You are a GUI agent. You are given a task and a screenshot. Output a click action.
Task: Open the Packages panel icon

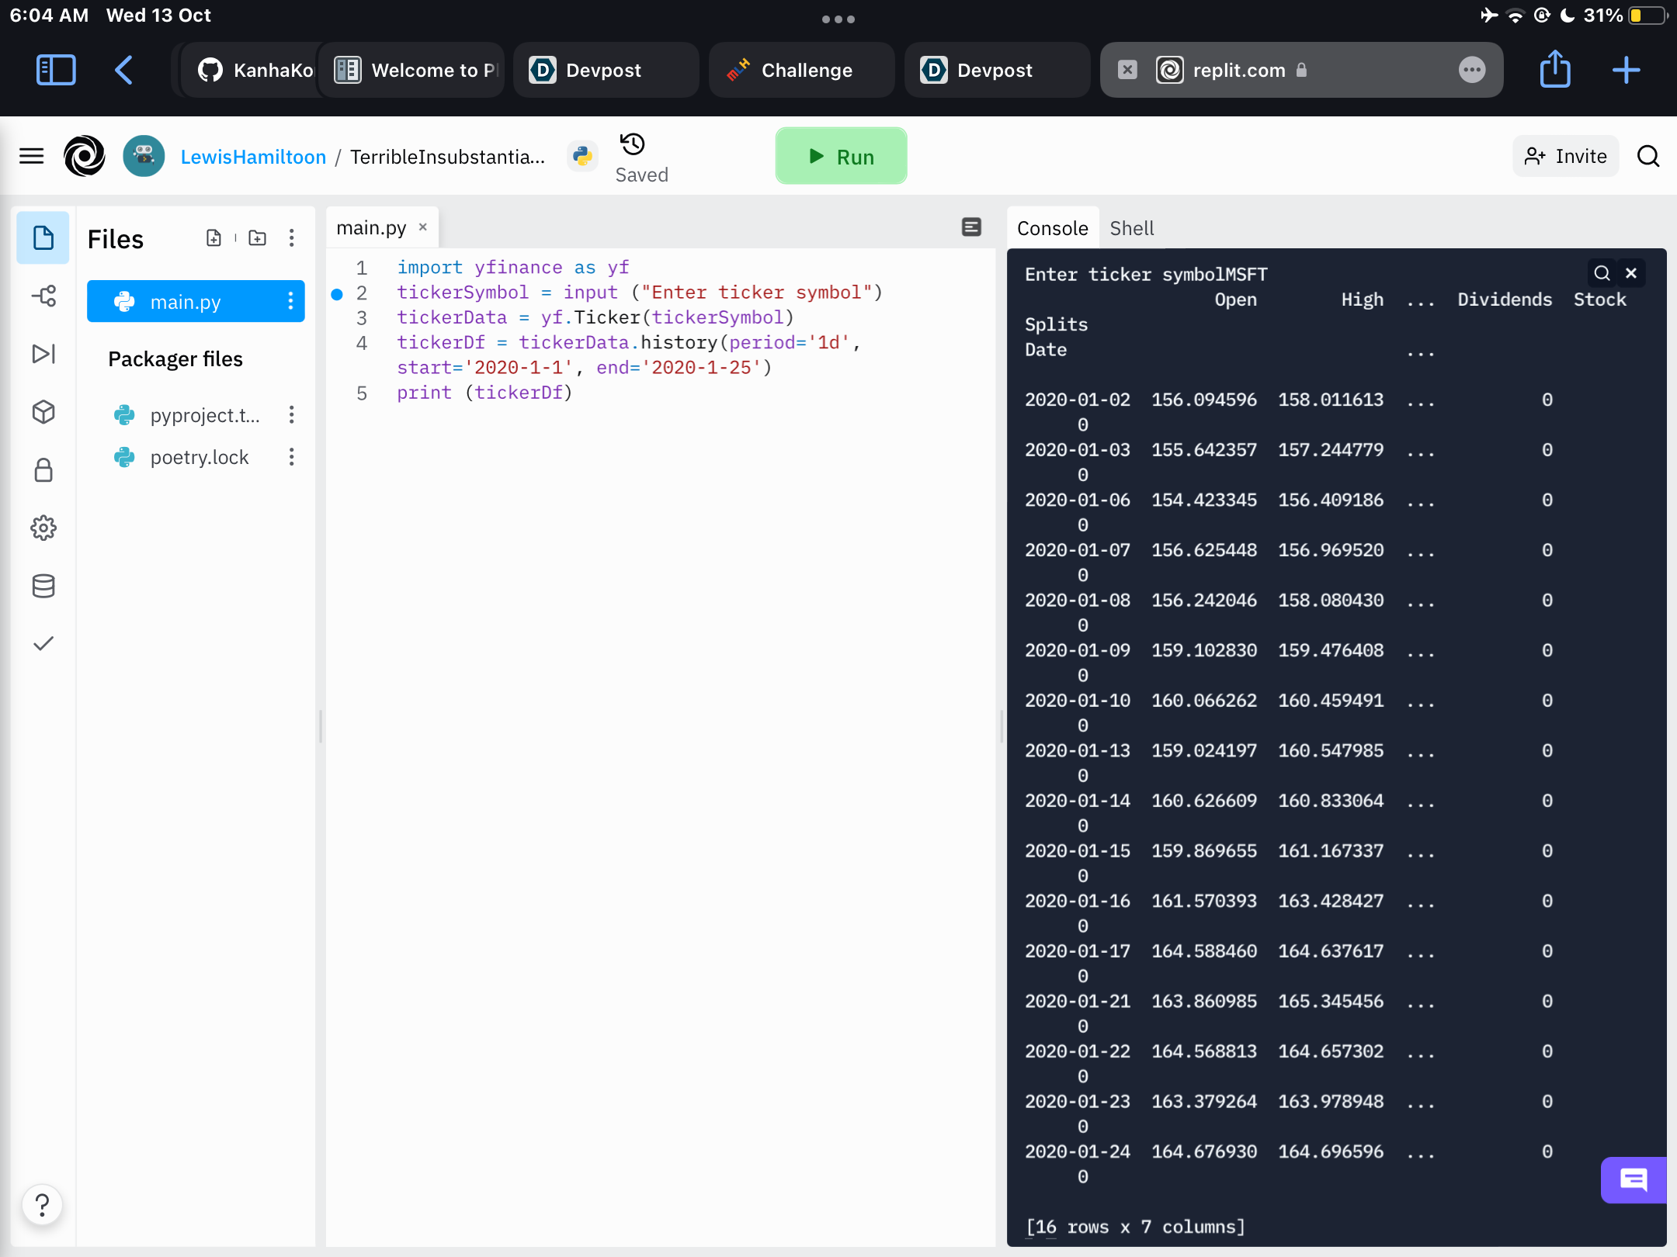tap(43, 412)
